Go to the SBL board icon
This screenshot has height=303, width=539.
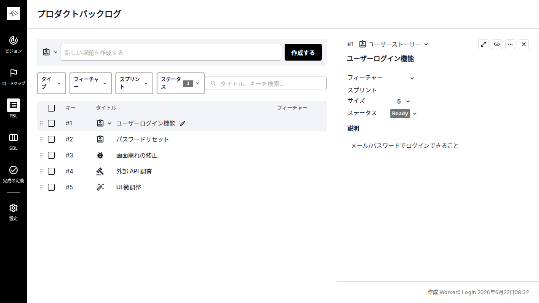[x=13, y=138]
